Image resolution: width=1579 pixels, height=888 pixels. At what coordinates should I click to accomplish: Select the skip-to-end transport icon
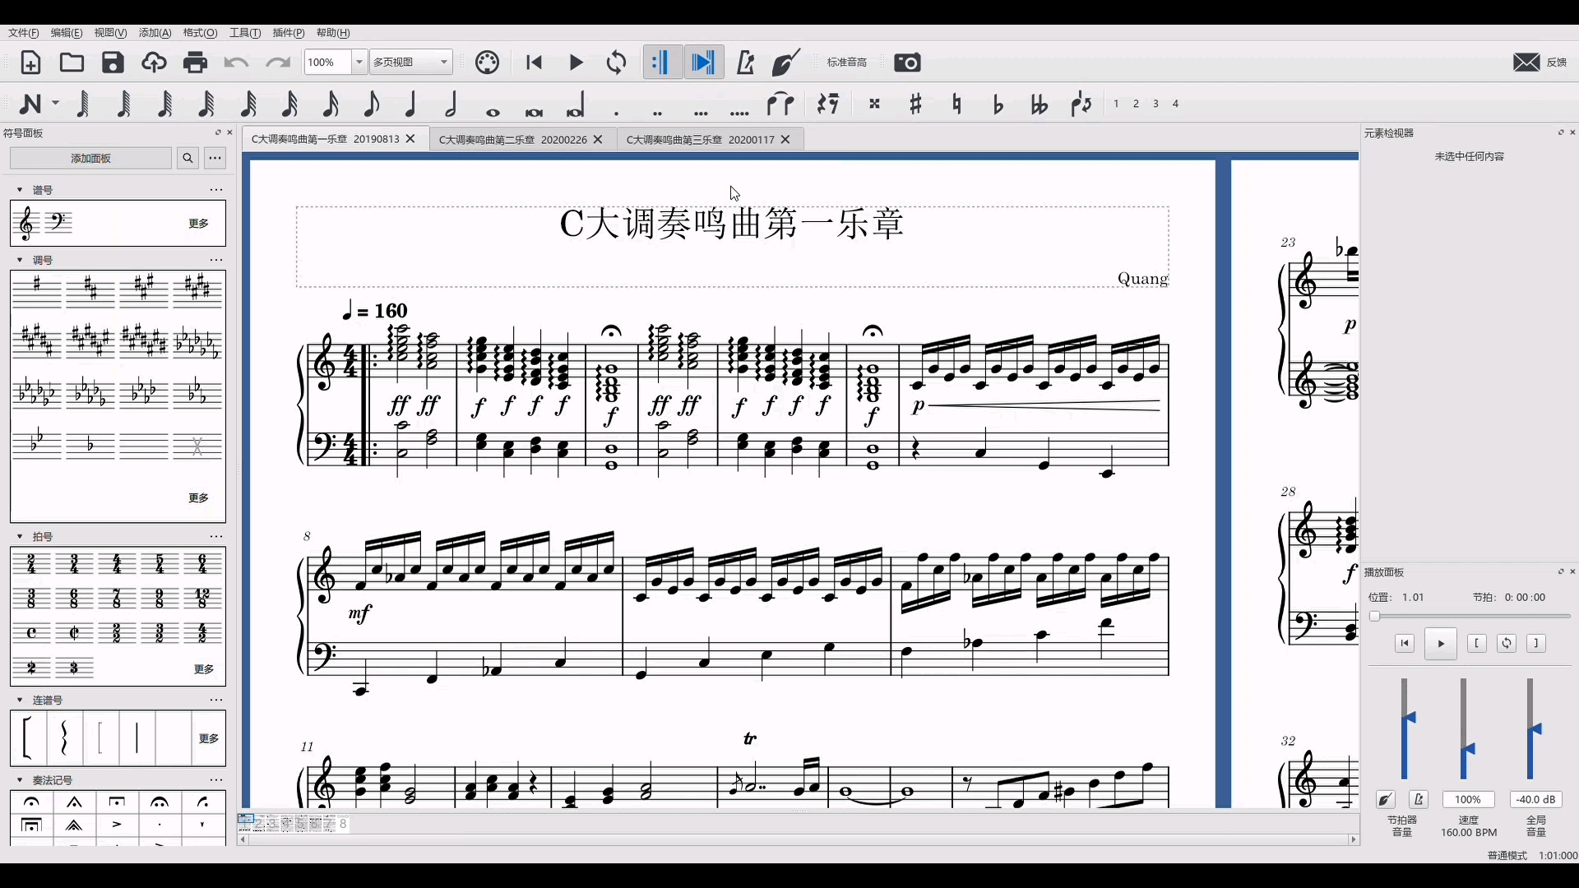(x=702, y=62)
